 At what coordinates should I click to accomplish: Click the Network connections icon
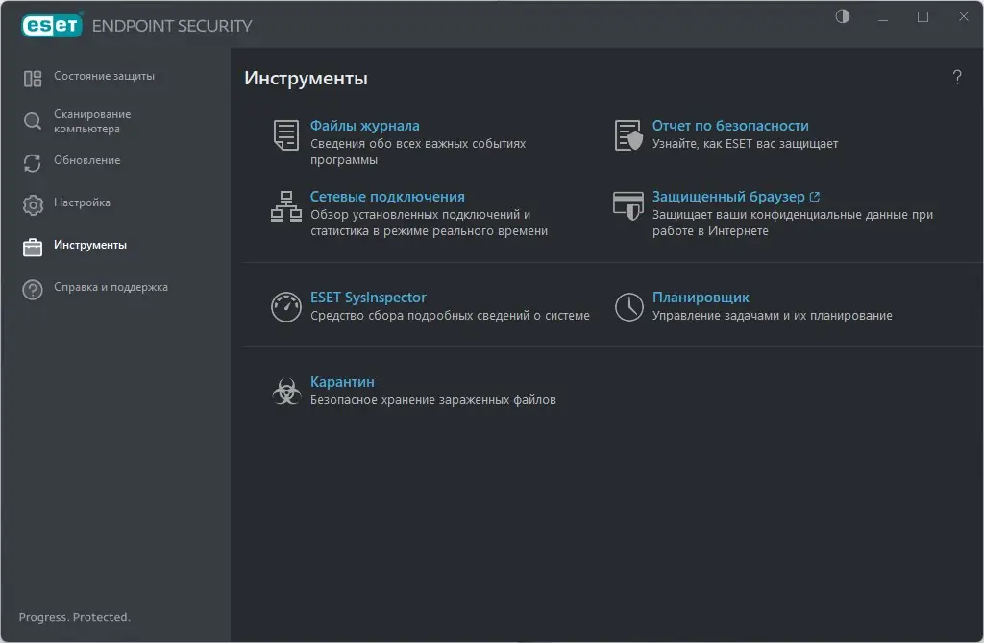click(x=286, y=206)
